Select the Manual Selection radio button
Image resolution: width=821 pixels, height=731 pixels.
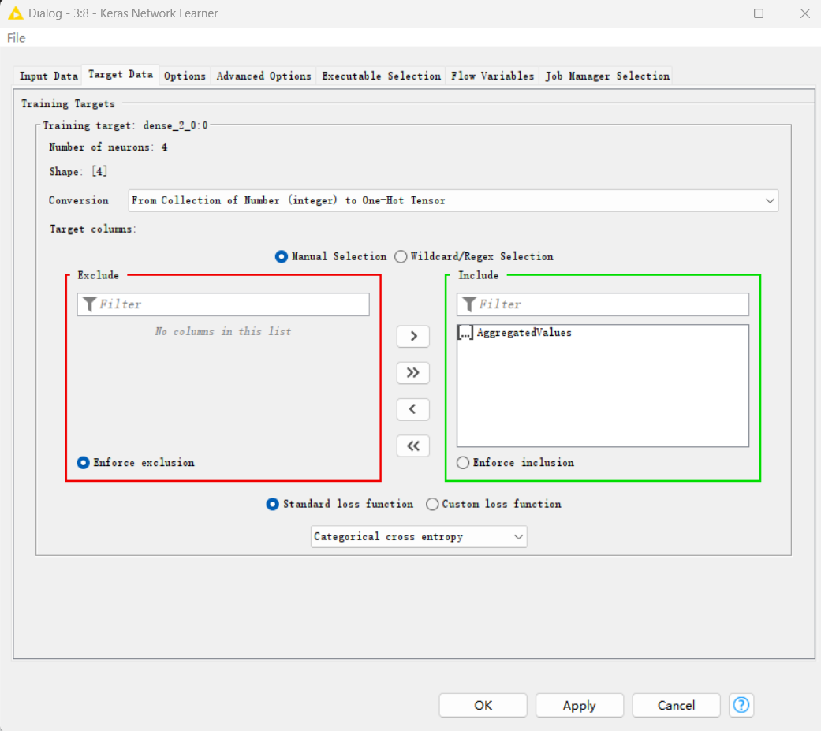click(x=282, y=256)
